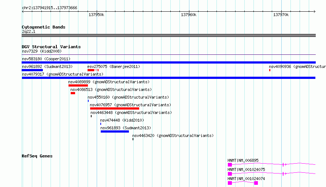Open the nsv961893 (Sudmant2013) label

pos(126,128)
